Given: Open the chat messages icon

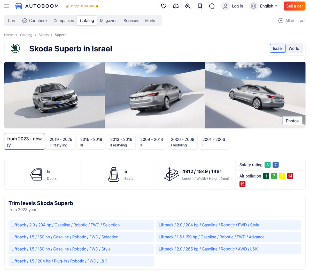Looking at the screenshot, I should pyautogui.click(x=212, y=6).
